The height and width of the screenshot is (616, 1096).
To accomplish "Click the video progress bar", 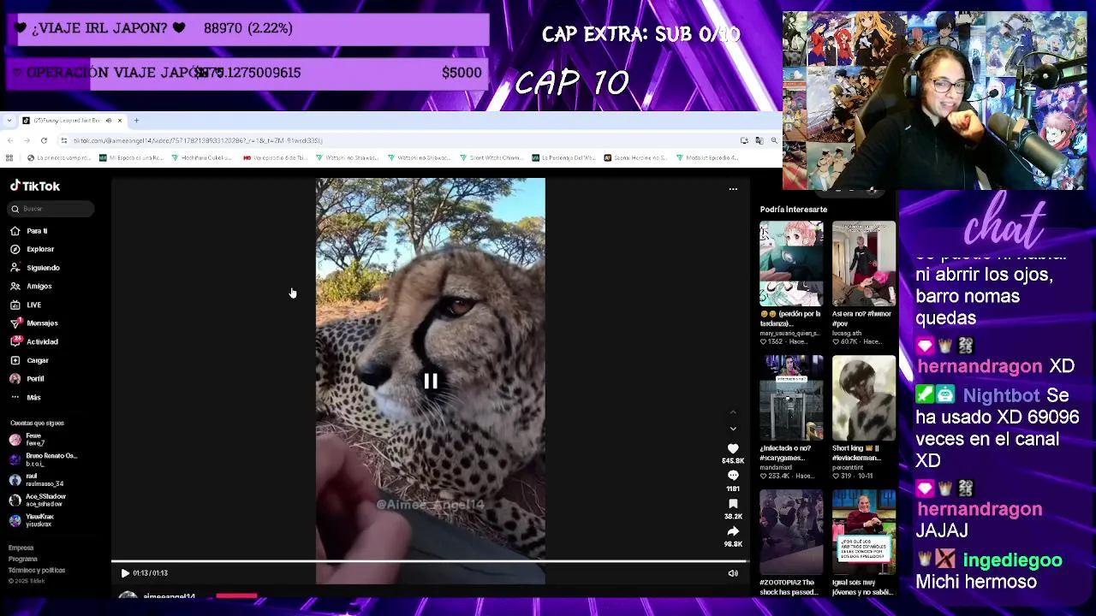I will point(431,562).
